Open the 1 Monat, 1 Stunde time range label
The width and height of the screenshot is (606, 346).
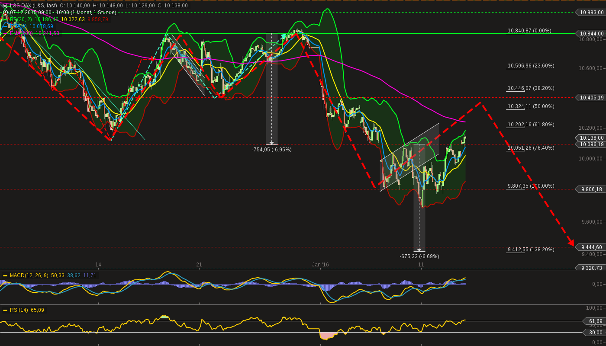(93, 13)
